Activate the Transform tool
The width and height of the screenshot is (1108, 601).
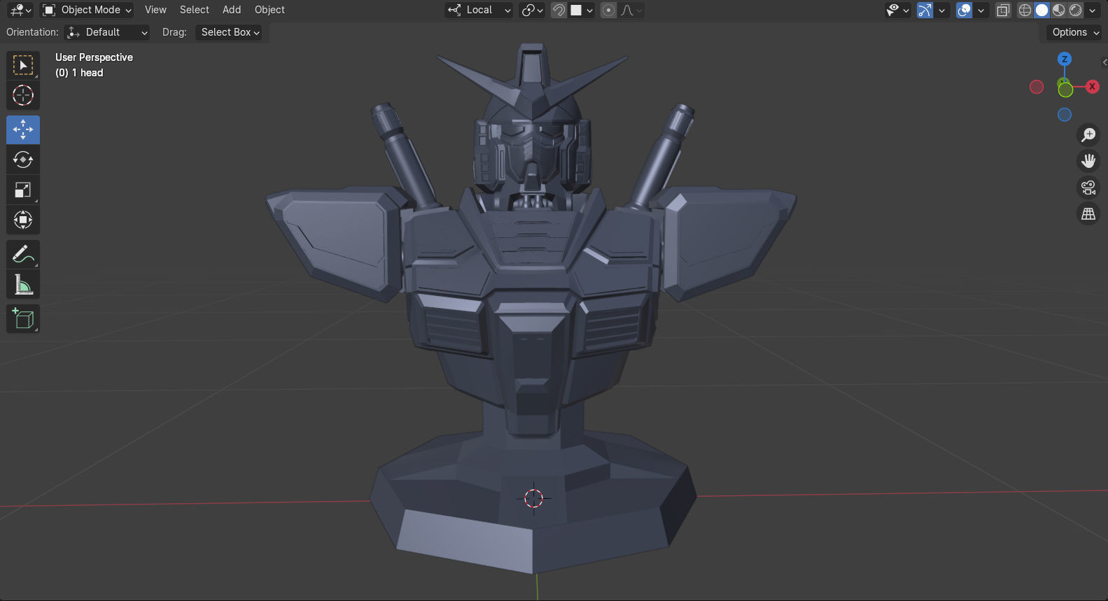tap(23, 220)
